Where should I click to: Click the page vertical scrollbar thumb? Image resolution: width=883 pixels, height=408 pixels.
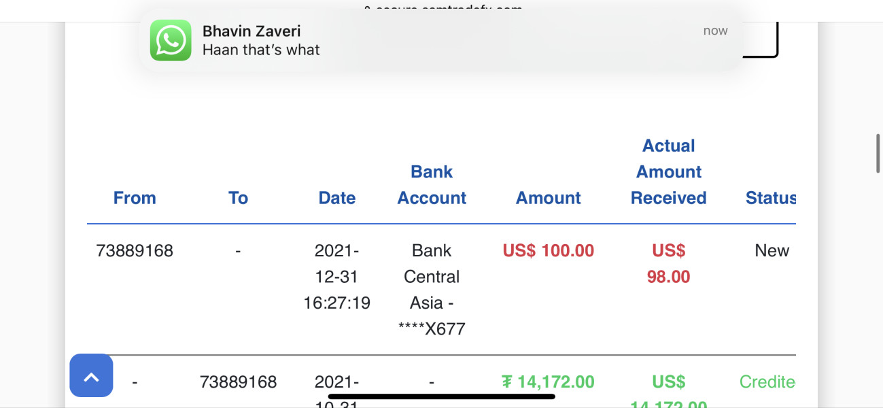point(878,154)
